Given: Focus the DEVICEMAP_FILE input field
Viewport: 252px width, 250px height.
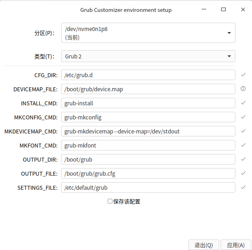Looking at the screenshot, I should click(148, 89).
